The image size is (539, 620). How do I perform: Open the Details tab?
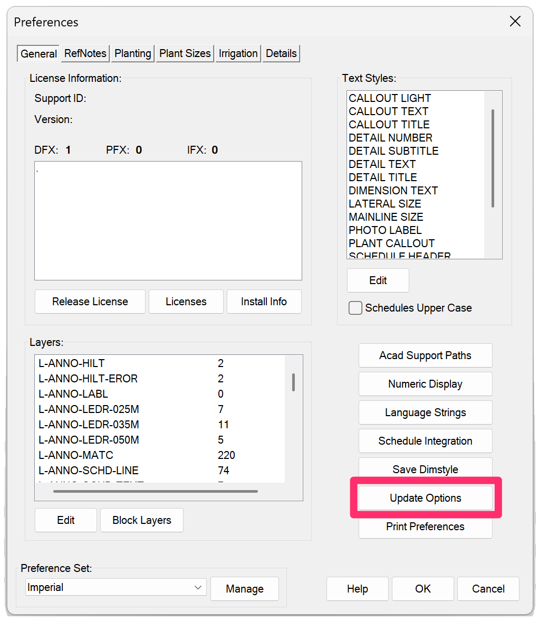281,53
